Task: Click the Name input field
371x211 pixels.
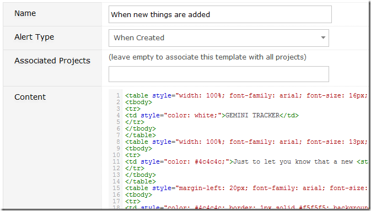Action: [x=220, y=14]
